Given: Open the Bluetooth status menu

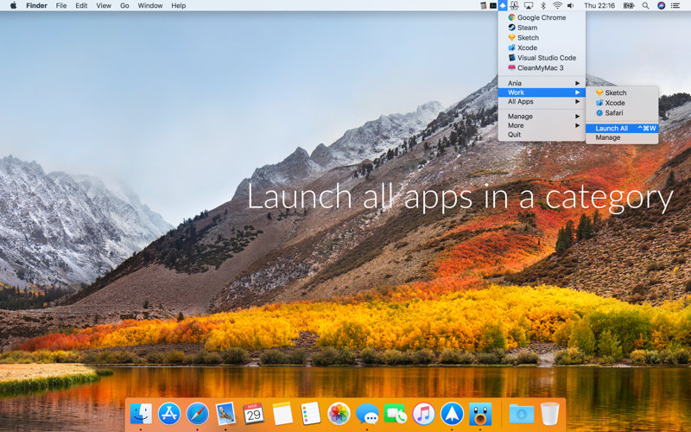Looking at the screenshot, I should pyautogui.click(x=543, y=5).
